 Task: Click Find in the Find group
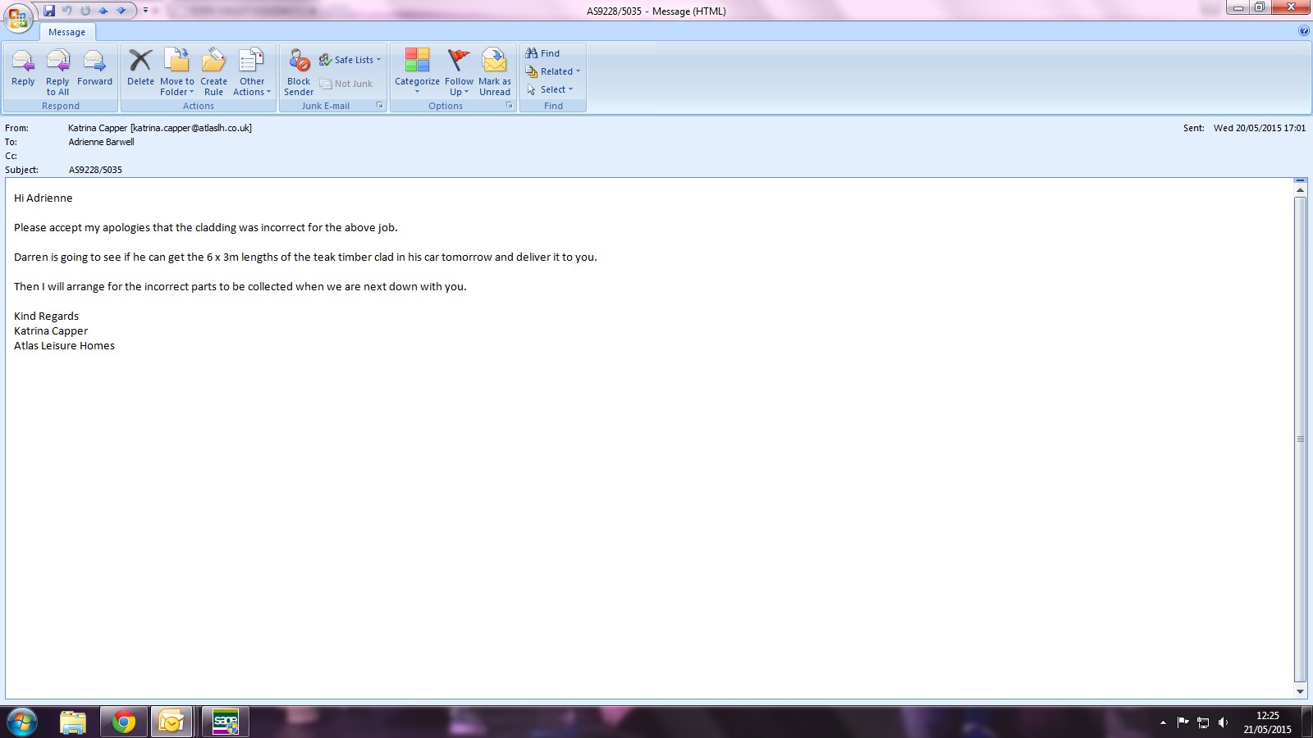tap(543, 53)
